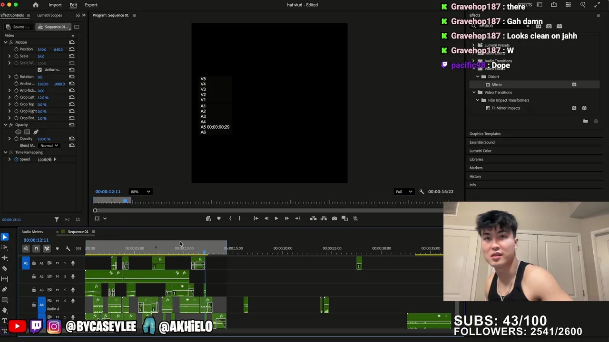Click the program monitor playhead marker
This screenshot has width=609, height=342.
[125, 201]
